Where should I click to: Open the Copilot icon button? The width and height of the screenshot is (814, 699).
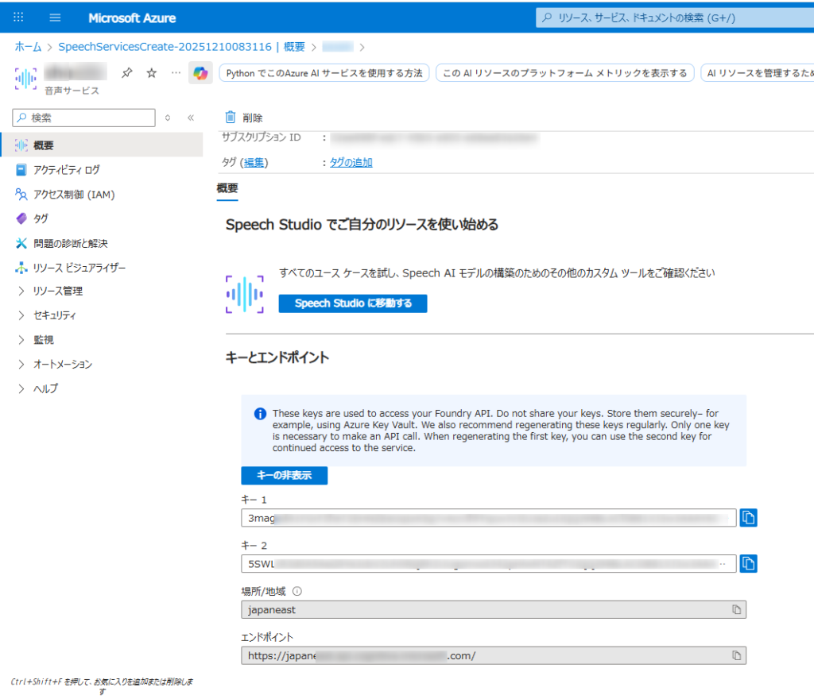[200, 73]
